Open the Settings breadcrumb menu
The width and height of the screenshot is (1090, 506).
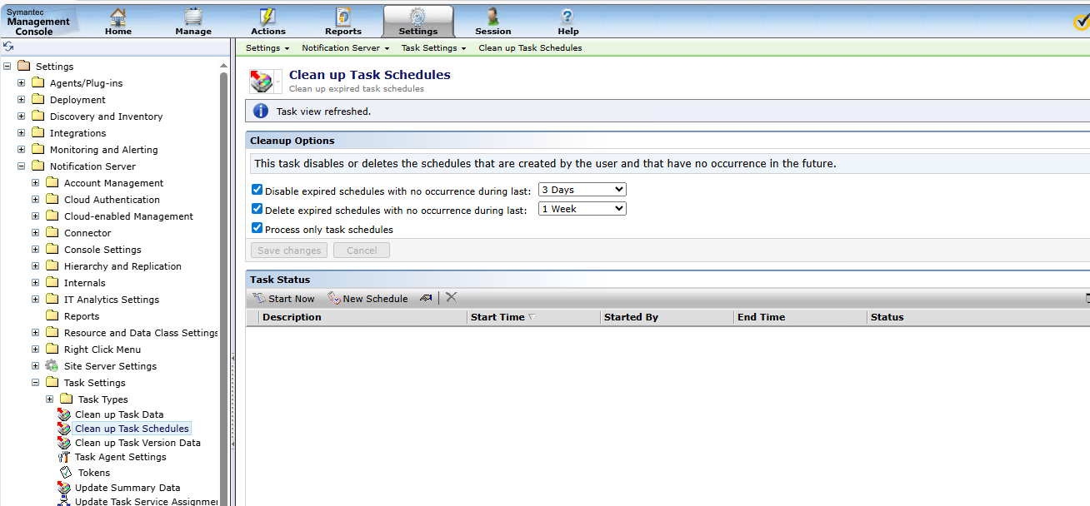pyautogui.click(x=267, y=48)
